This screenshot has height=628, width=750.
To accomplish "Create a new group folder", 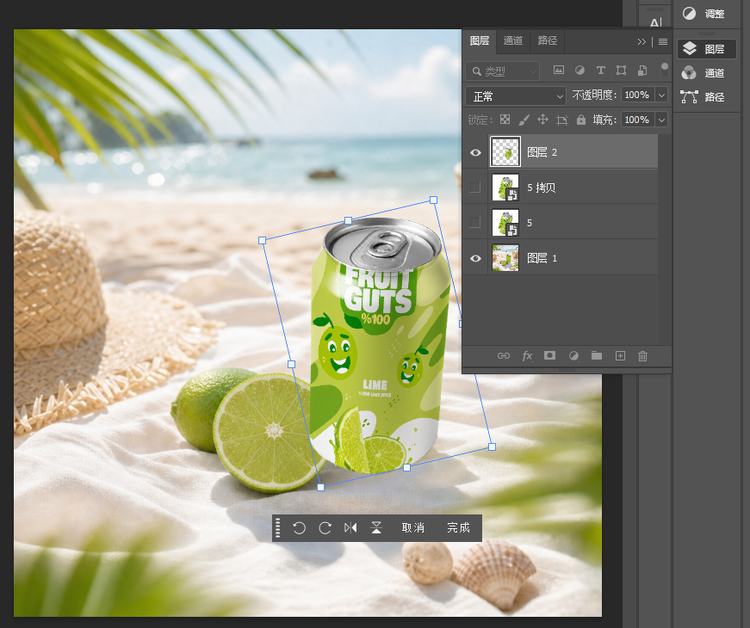I will click(x=597, y=355).
